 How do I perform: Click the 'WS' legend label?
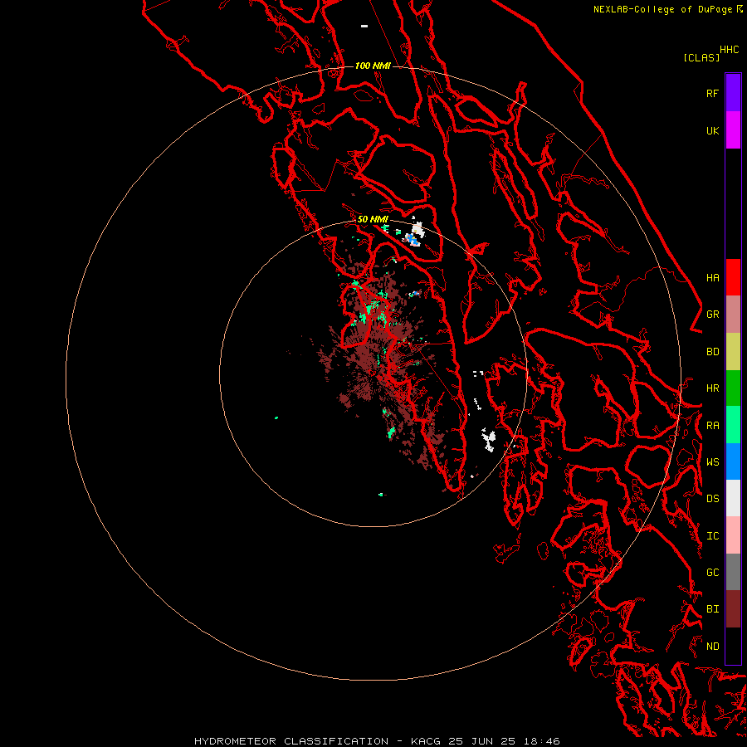[x=712, y=461]
